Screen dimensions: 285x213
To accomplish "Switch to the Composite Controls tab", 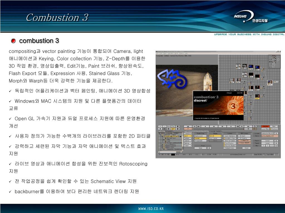I will click(215, 131).
